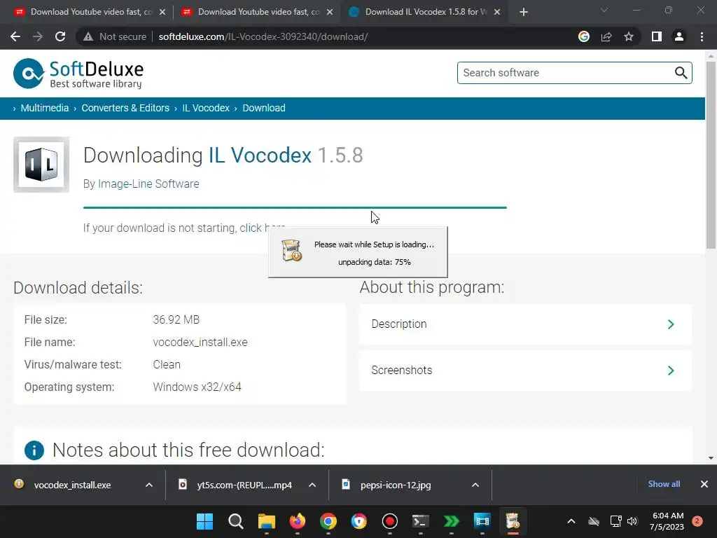This screenshot has width=717, height=538.
Task: Click the green double-arrow taskbar icon
Action: click(x=452, y=521)
